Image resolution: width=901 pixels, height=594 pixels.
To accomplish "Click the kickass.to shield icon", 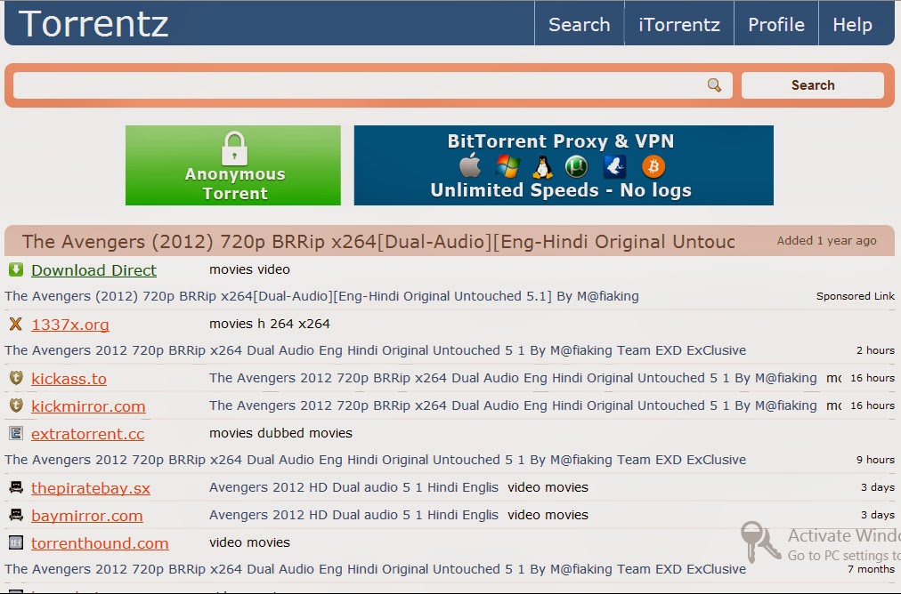I will (x=16, y=378).
